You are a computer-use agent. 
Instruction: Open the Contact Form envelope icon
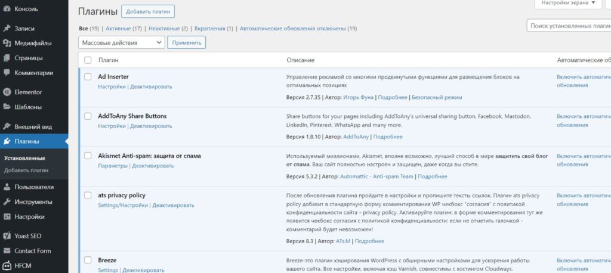coord(7,251)
